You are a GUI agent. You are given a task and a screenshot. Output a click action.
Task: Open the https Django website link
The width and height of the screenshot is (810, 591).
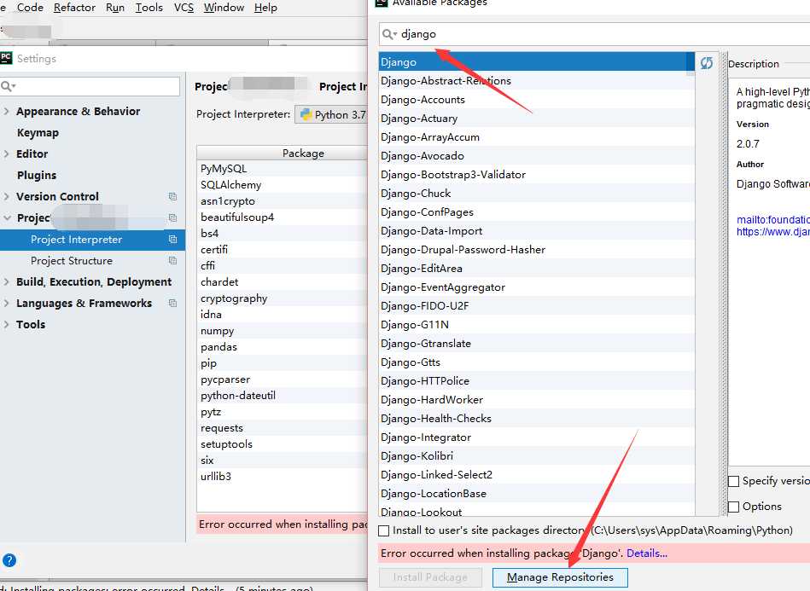(x=772, y=232)
